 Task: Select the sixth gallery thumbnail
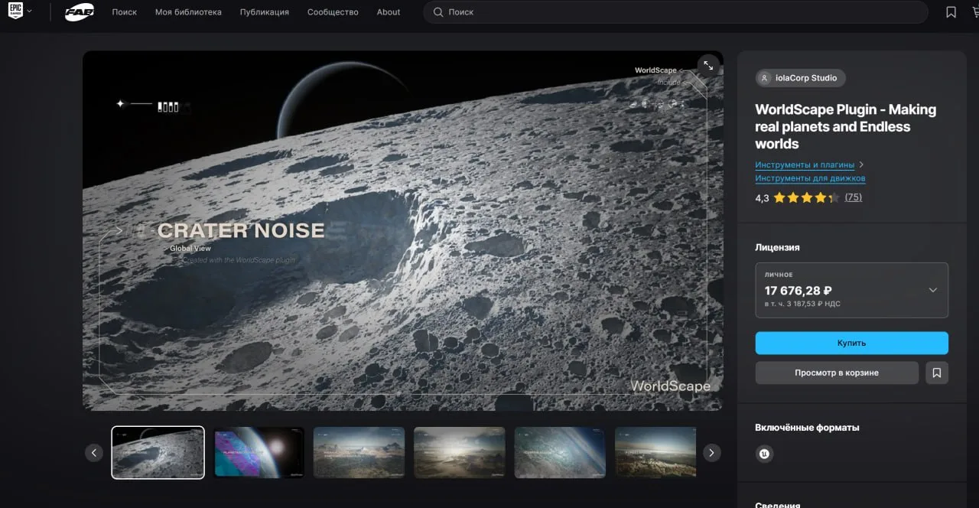pyautogui.click(x=655, y=453)
